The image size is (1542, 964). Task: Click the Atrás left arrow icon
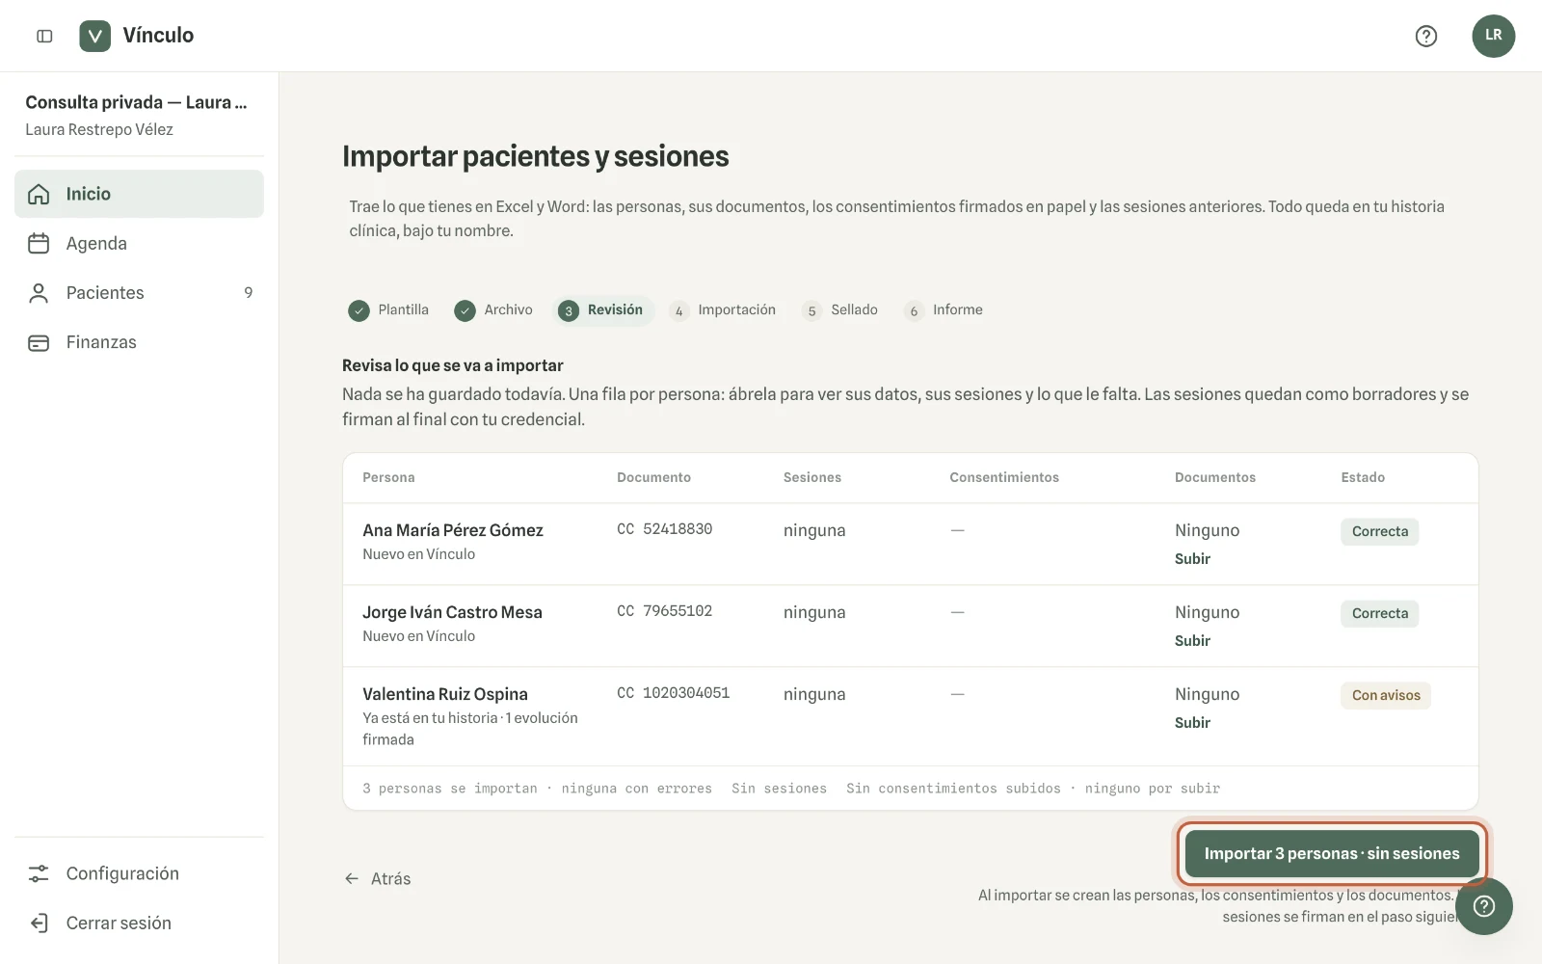tap(352, 878)
